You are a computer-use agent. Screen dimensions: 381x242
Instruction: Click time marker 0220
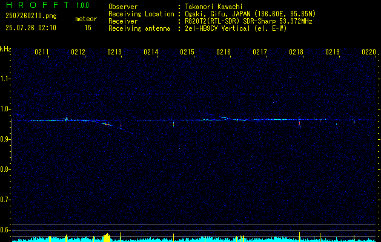[x=369, y=52]
